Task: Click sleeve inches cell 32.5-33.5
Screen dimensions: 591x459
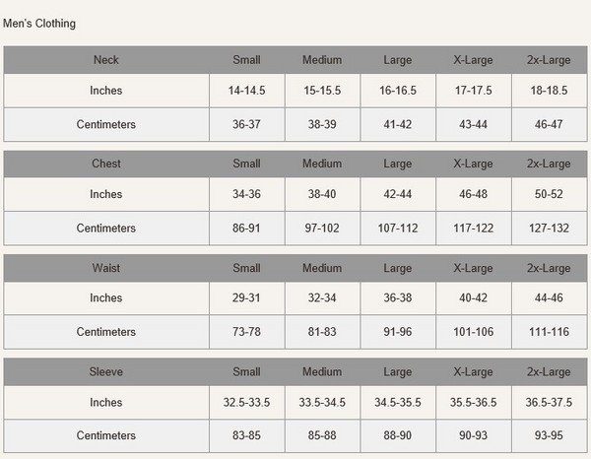Action: point(247,402)
